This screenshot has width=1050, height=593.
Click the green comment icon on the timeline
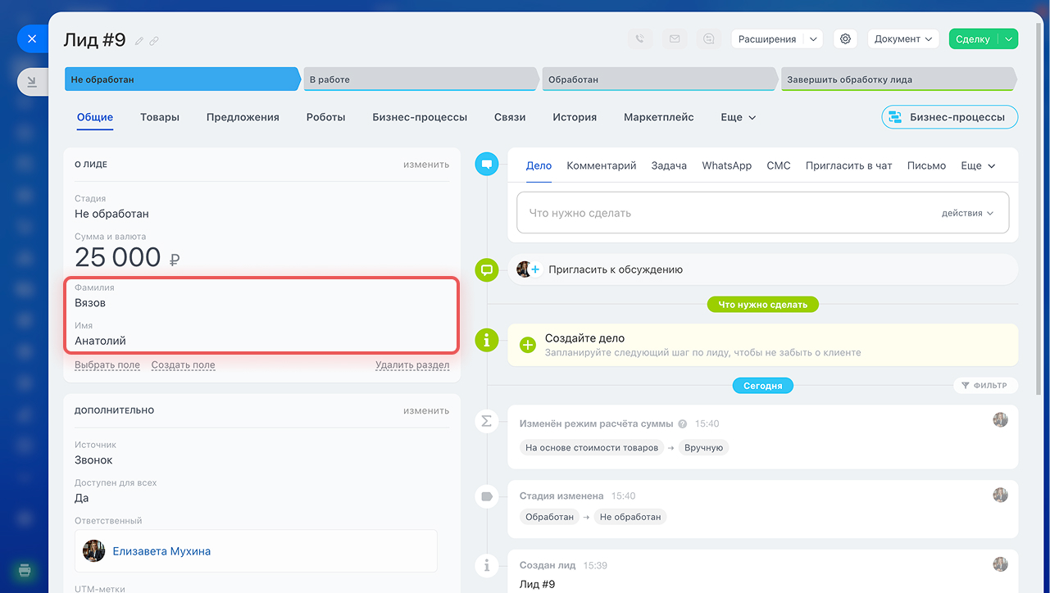click(x=487, y=269)
